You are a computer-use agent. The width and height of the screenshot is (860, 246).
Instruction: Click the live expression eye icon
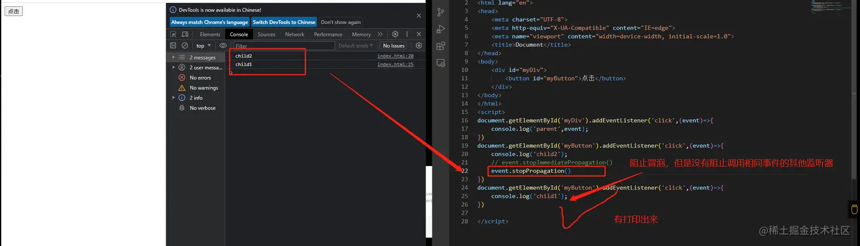tap(223, 45)
